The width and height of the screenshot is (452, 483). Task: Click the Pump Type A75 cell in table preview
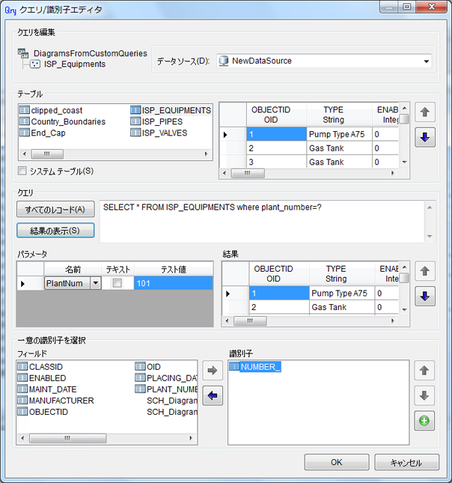click(x=339, y=134)
